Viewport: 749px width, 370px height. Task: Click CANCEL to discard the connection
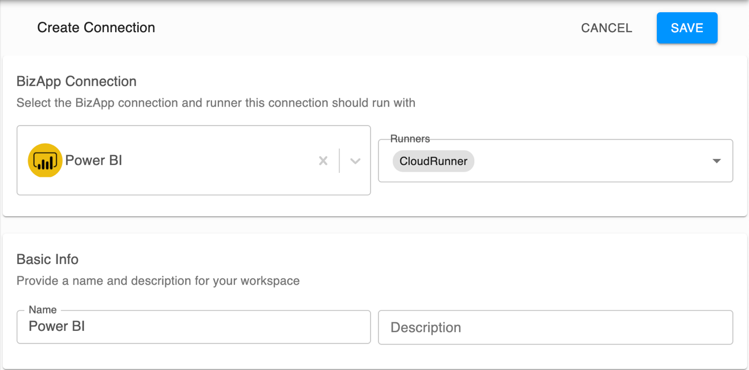[606, 28]
